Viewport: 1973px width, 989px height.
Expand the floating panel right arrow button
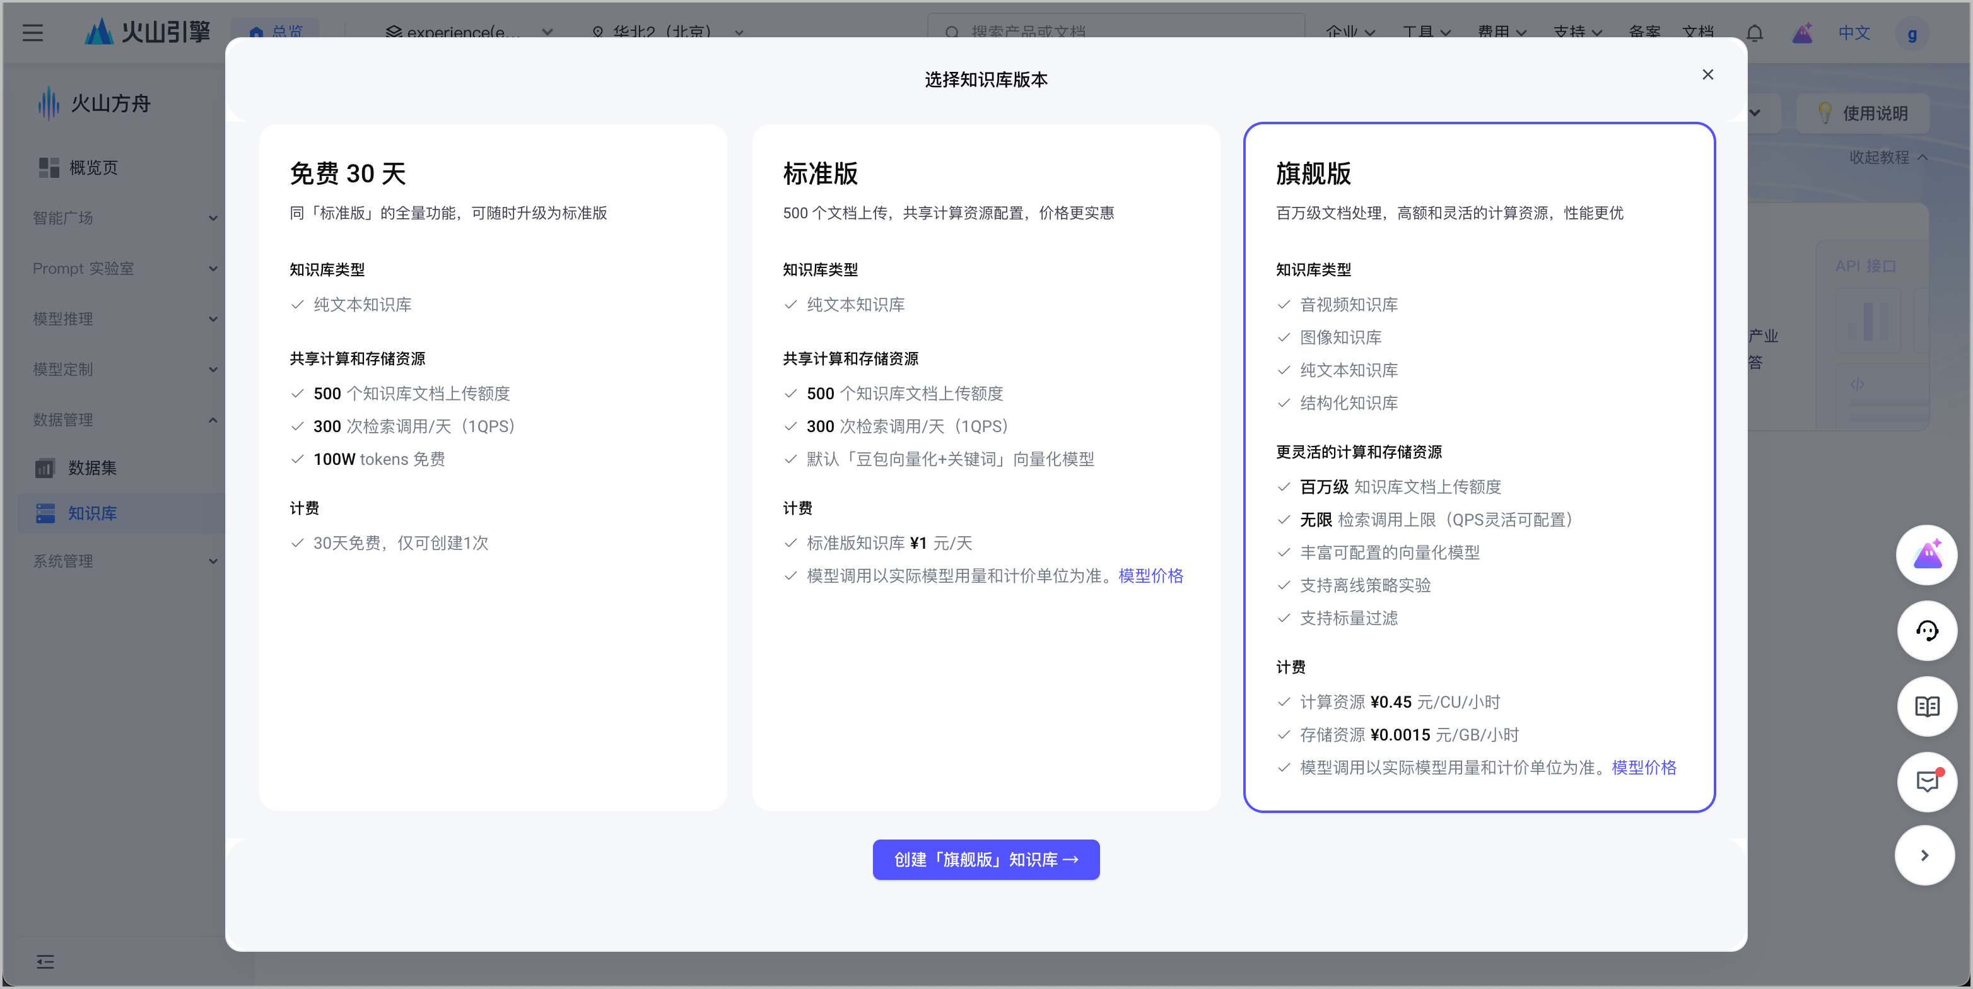click(x=1925, y=855)
